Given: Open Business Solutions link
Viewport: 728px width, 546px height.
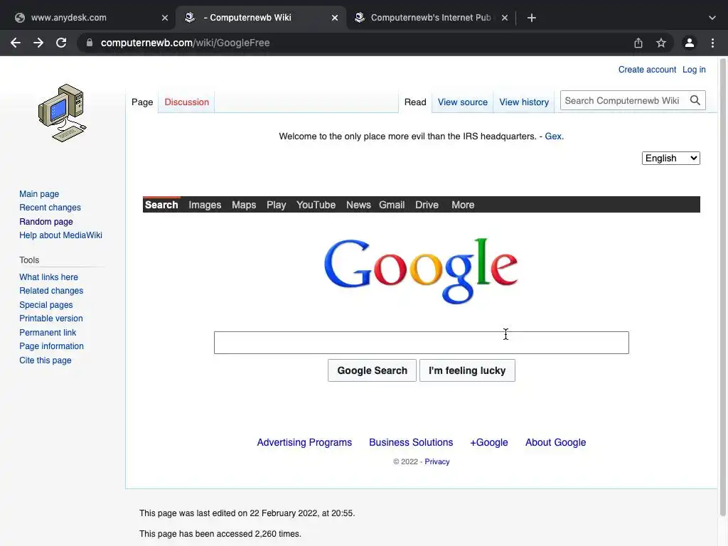Looking at the screenshot, I should (411, 442).
